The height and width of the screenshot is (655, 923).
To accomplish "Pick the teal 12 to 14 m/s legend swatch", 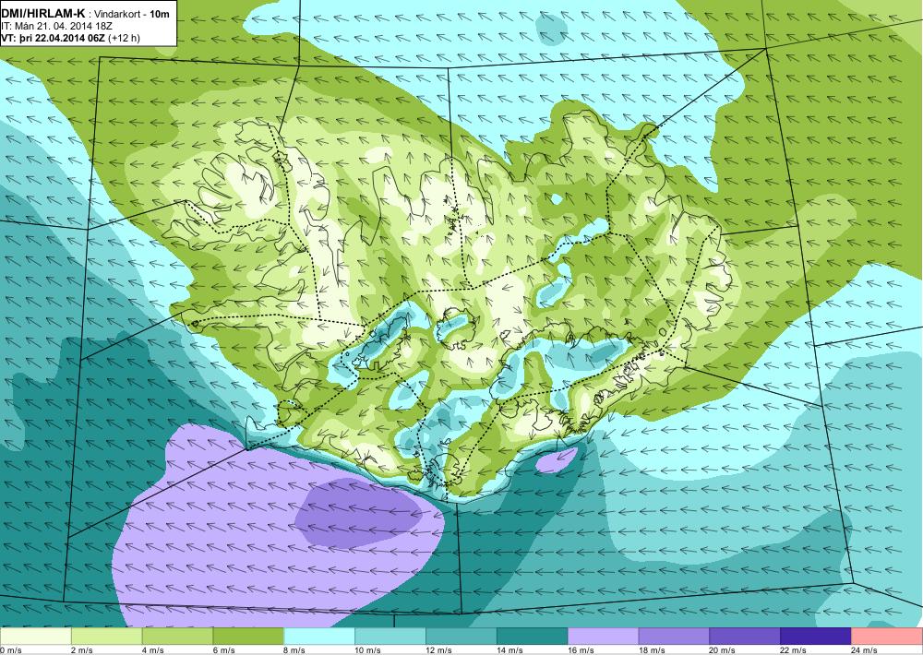I will (461, 637).
